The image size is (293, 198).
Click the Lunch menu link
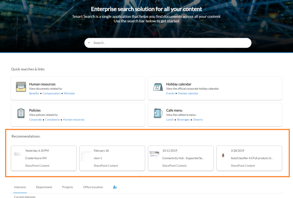[x=170, y=120]
